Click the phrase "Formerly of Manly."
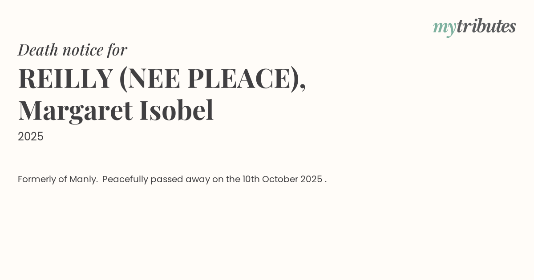The width and height of the screenshot is (534, 280). [x=58, y=179]
